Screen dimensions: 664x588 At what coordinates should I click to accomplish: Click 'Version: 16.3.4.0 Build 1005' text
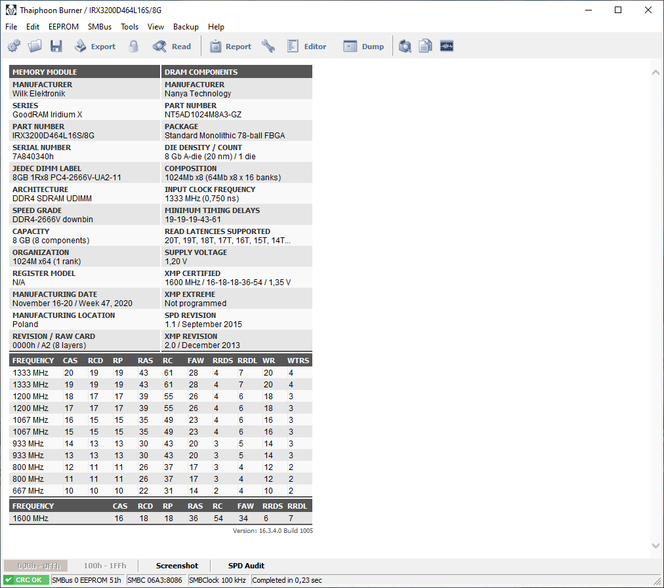pos(273,530)
